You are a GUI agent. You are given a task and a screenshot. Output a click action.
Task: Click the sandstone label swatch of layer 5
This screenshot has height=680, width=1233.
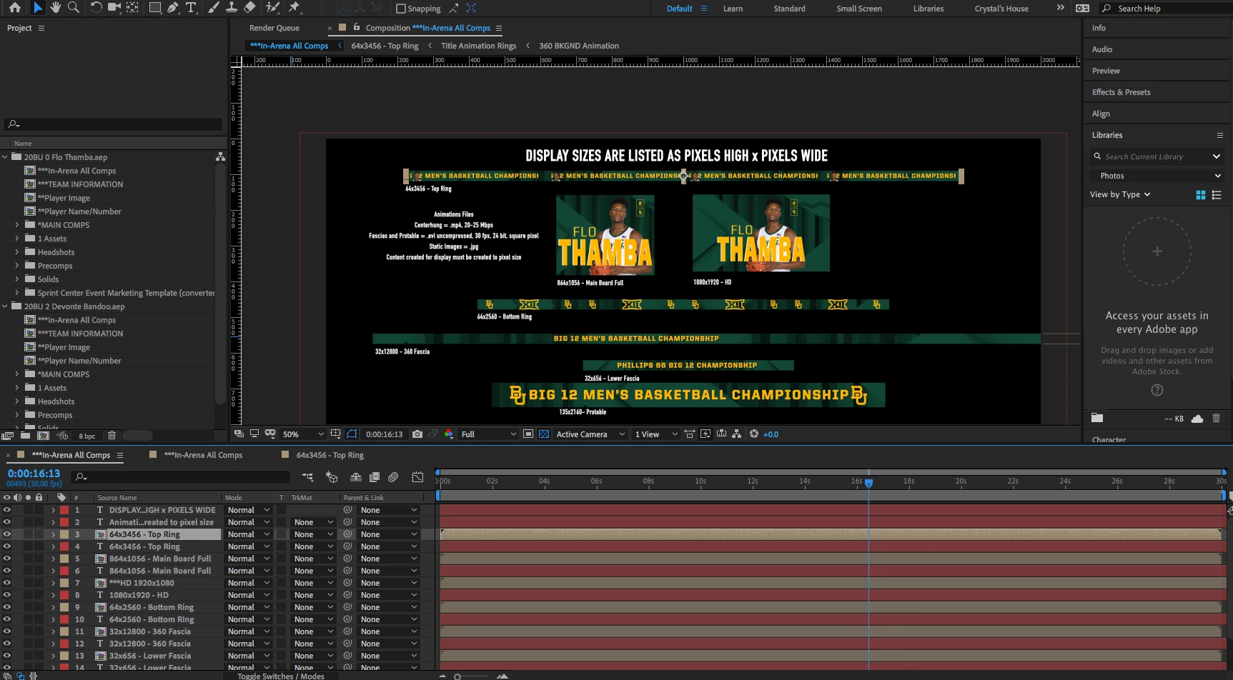tap(64, 559)
